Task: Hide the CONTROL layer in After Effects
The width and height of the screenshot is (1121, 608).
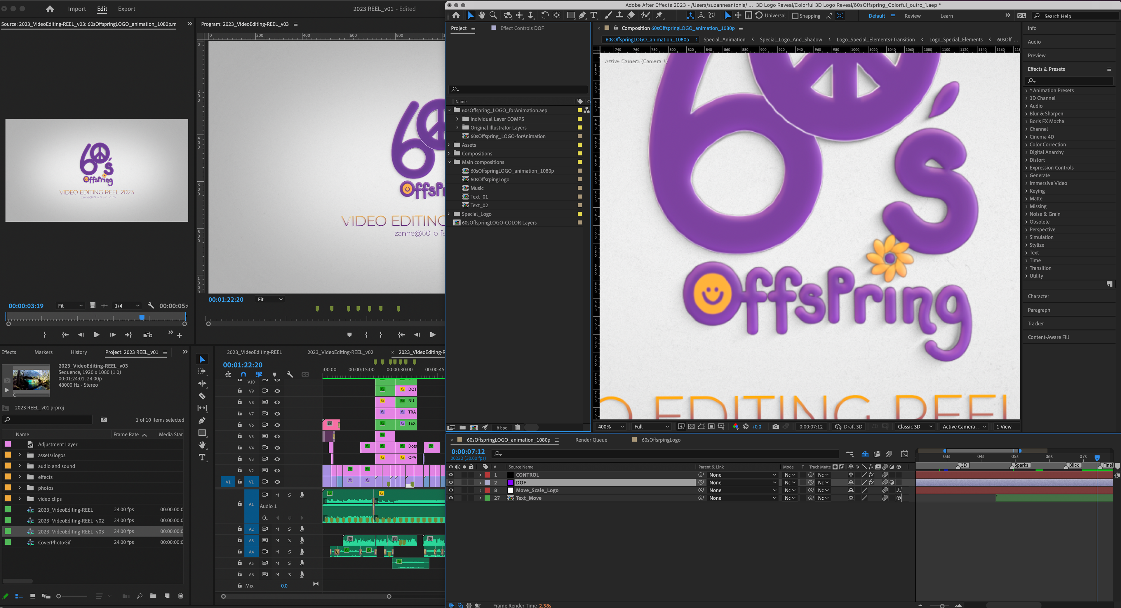Action: (x=451, y=475)
